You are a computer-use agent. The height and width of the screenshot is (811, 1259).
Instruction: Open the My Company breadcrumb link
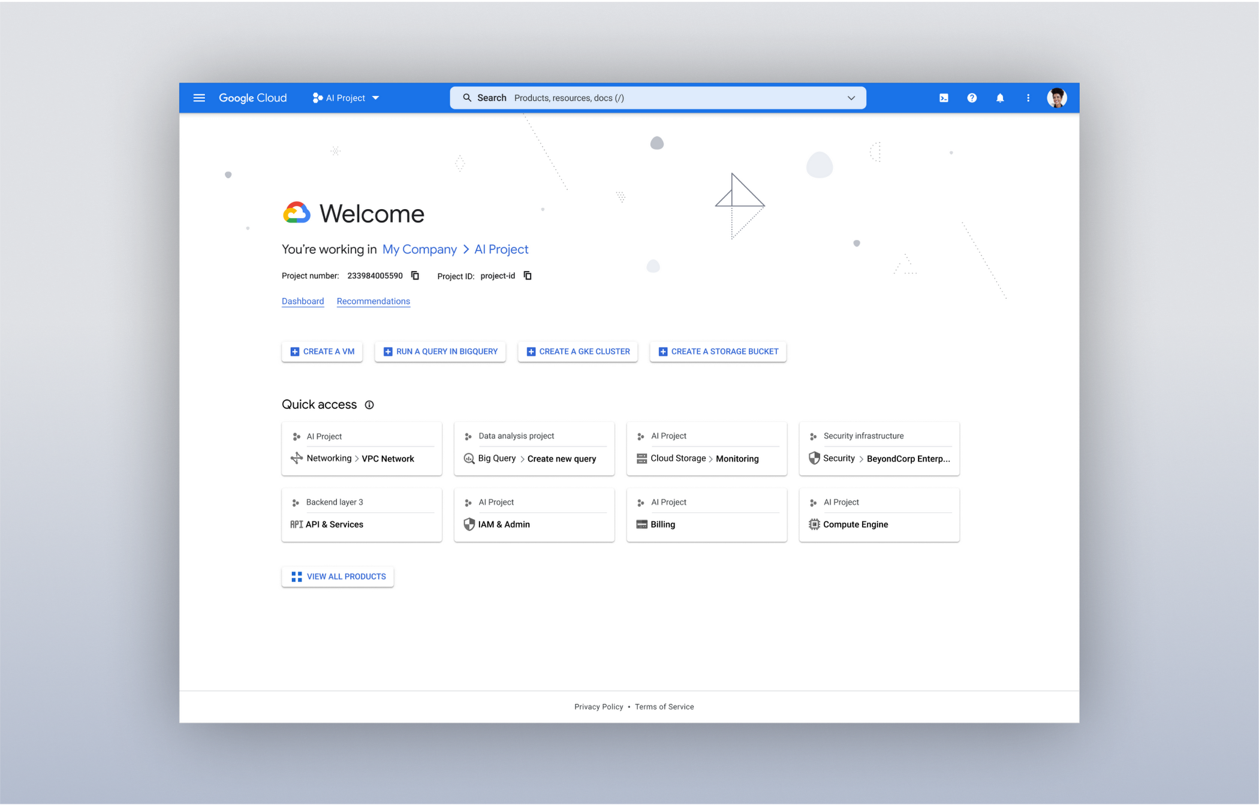[420, 249]
